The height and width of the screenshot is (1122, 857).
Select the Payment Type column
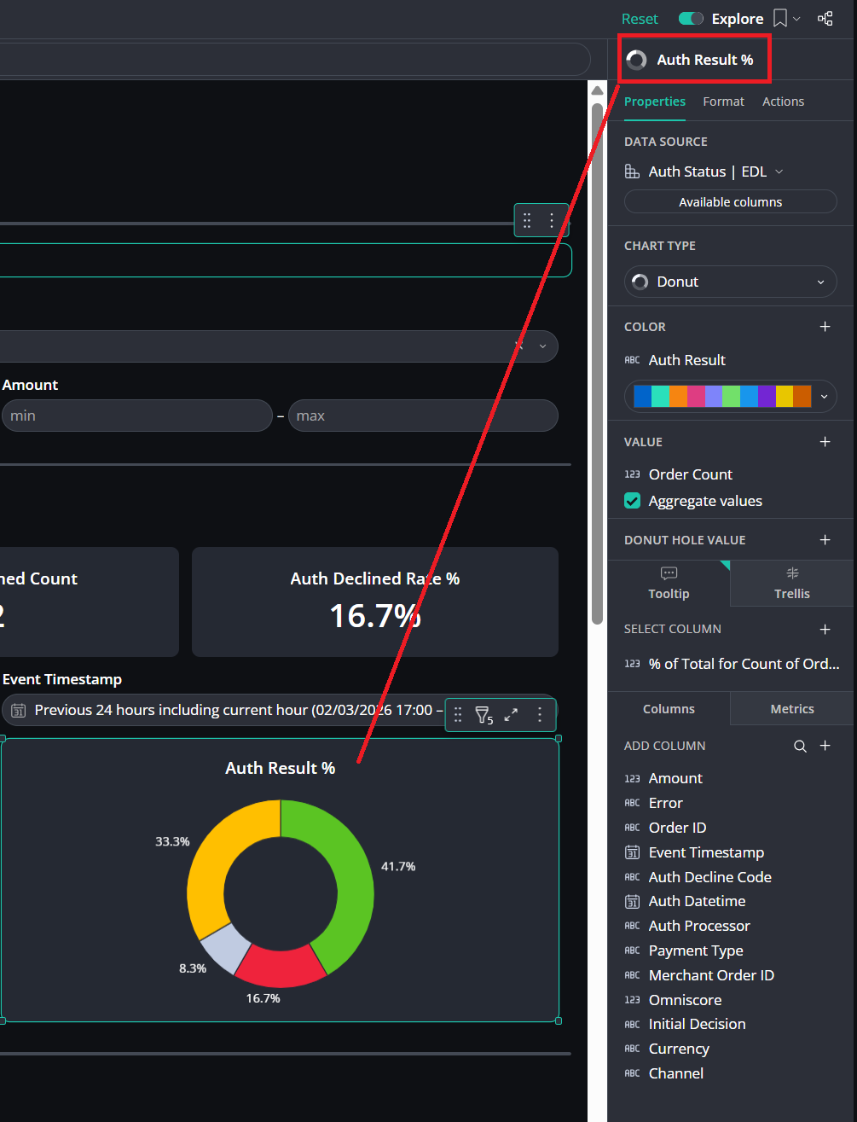[x=696, y=951]
